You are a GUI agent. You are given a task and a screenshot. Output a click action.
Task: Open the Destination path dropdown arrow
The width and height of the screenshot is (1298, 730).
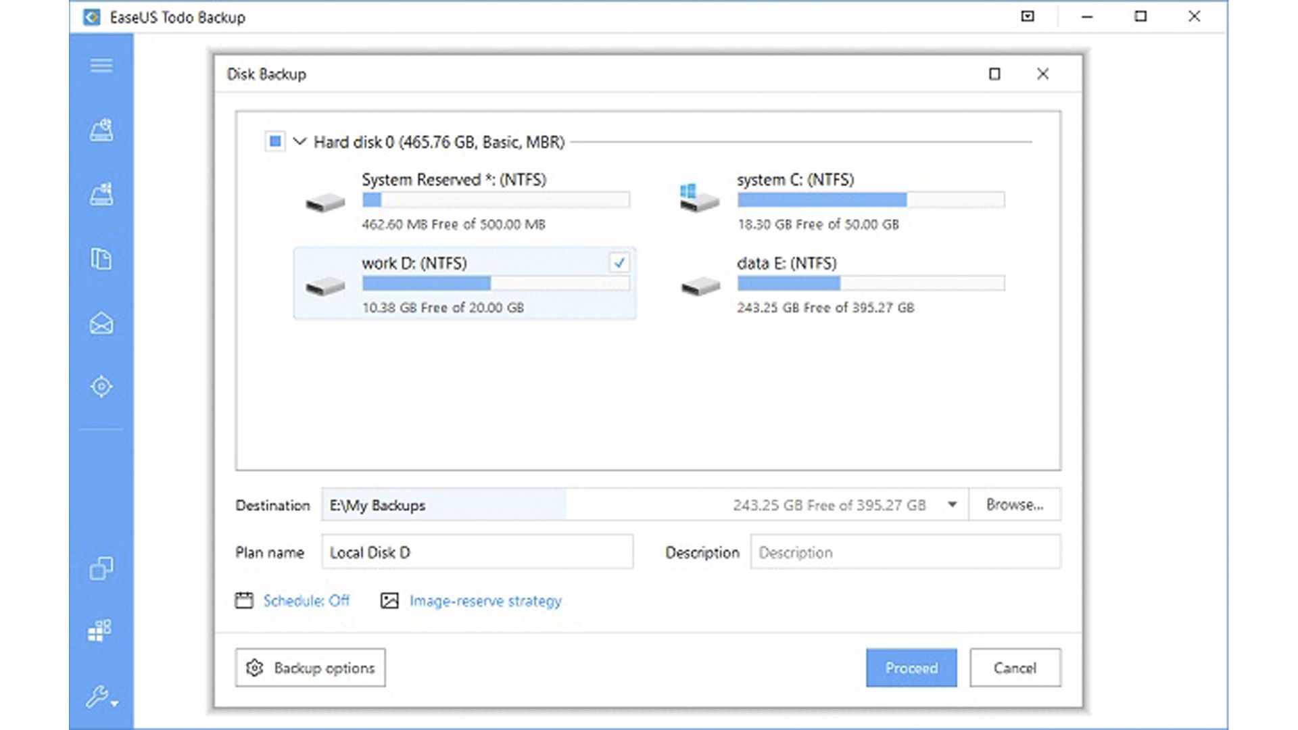(952, 505)
